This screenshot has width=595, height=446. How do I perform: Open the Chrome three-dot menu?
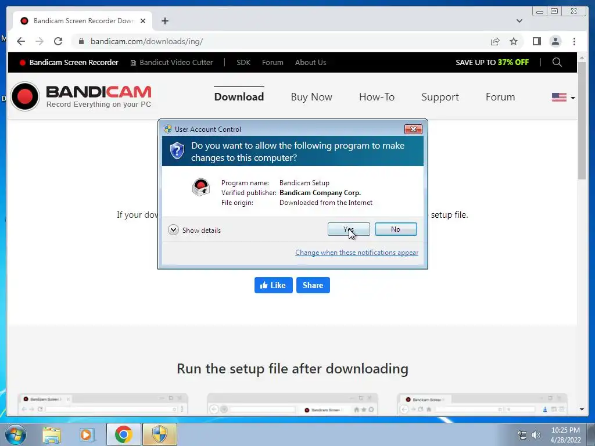pyautogui.click(x=574, y=41)
